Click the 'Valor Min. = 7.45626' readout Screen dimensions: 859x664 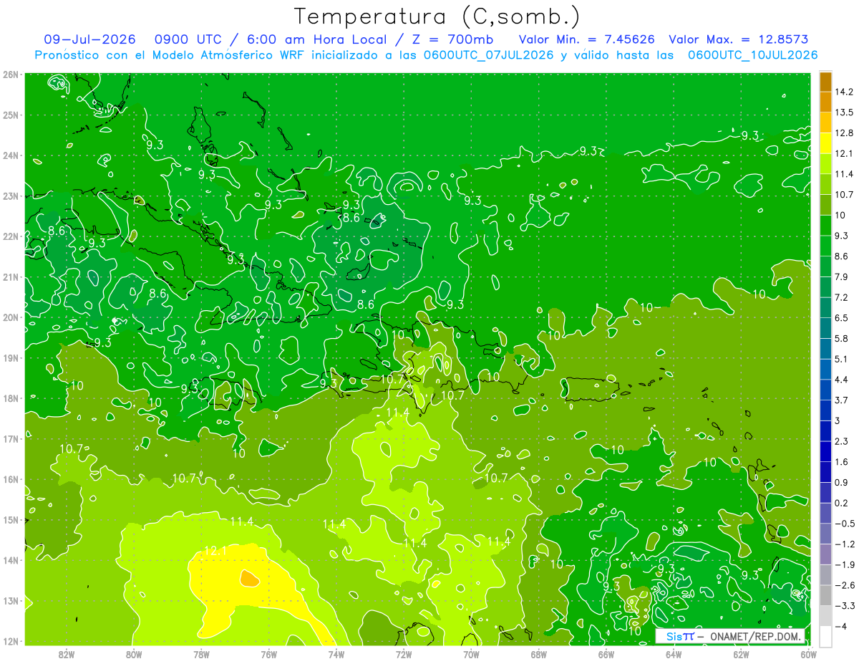(x=586, y=39)
